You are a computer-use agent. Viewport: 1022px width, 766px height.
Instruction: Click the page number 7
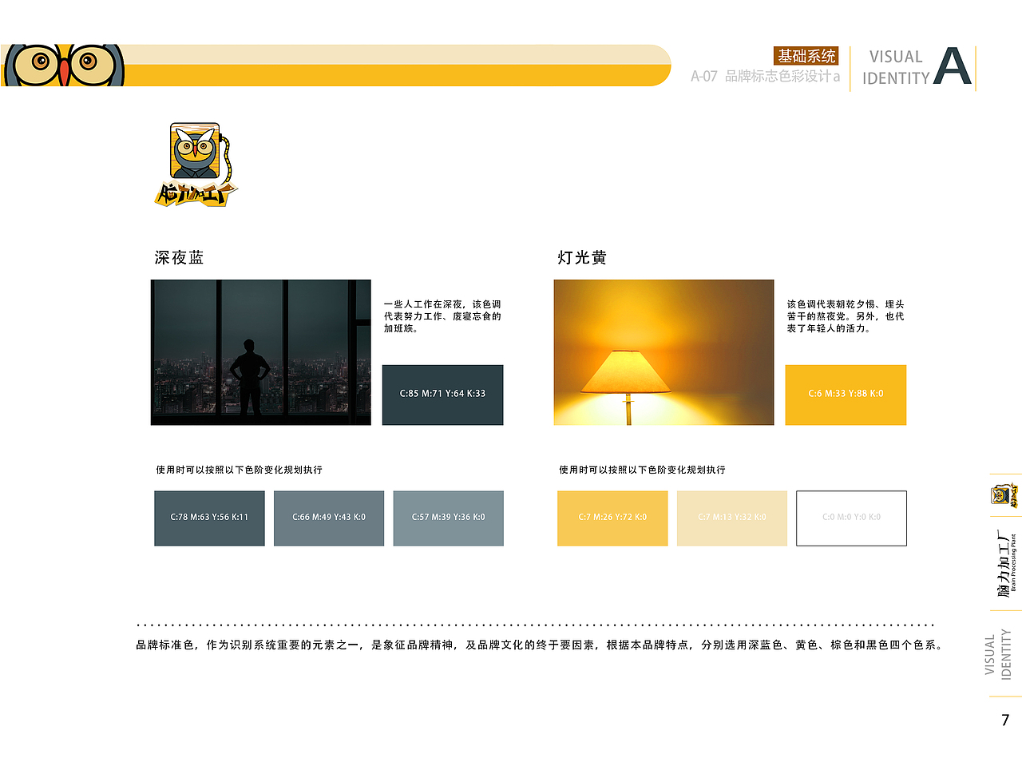[1004, 720]
